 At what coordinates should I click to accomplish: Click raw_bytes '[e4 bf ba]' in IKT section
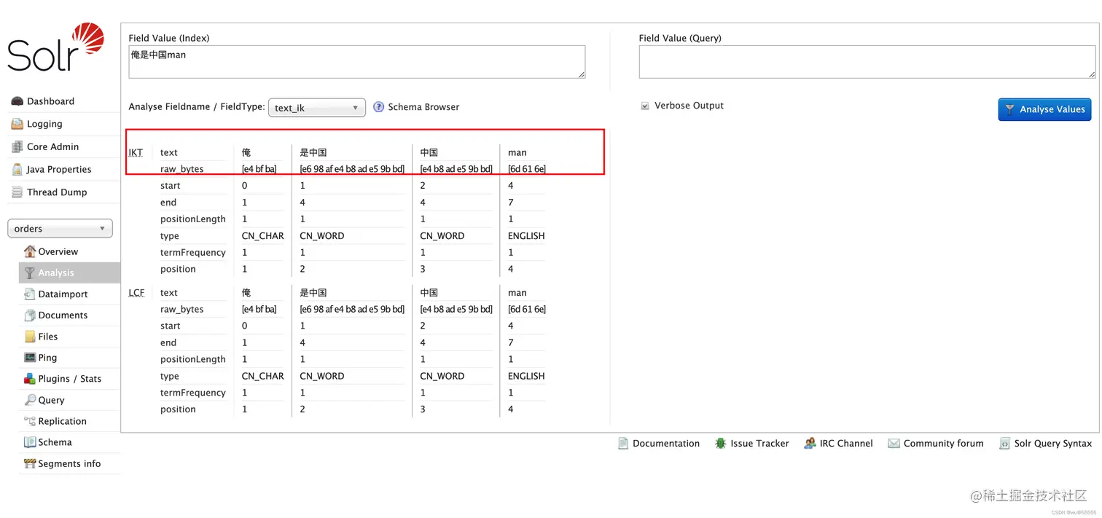coord(259,169)
